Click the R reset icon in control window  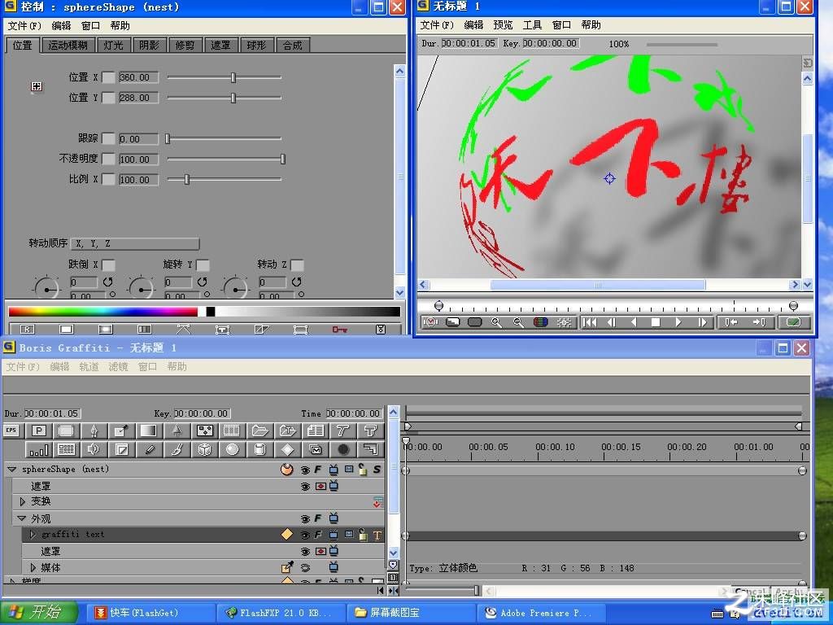pos(27,330)
